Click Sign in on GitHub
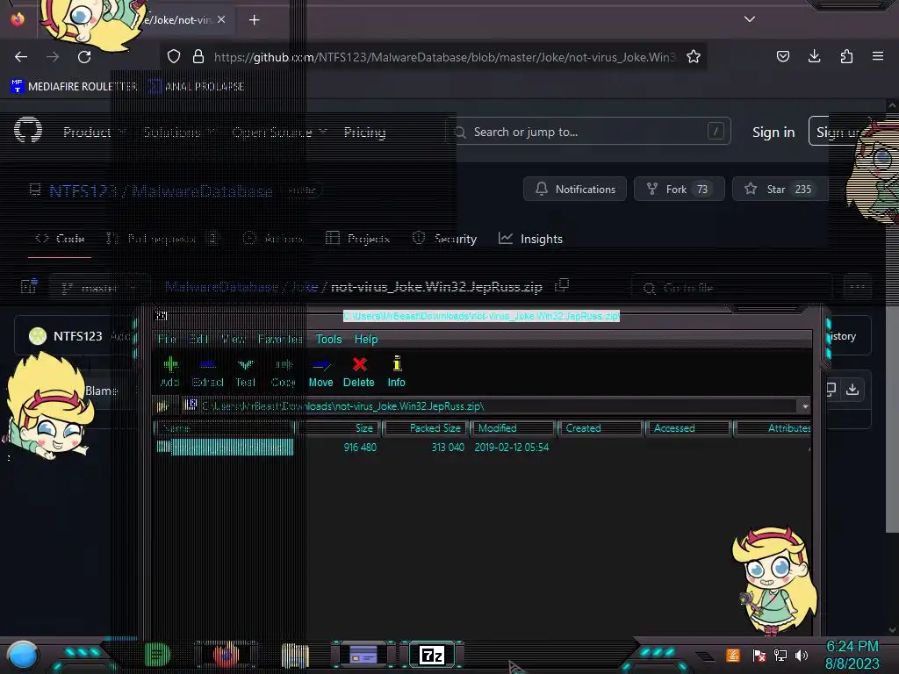The width and height of the screenshot is (899, 674). tap(773, 133)
